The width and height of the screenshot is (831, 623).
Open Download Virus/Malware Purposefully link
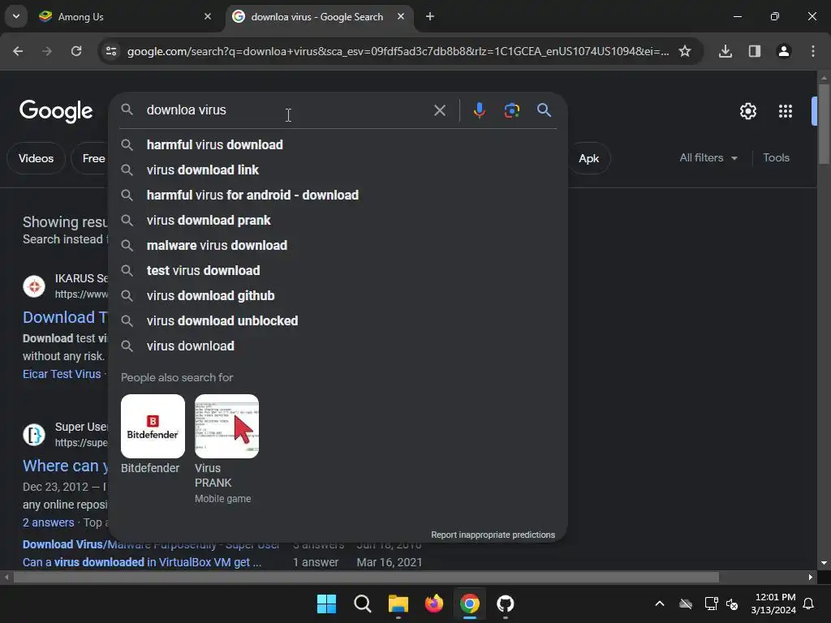point(150,544)
